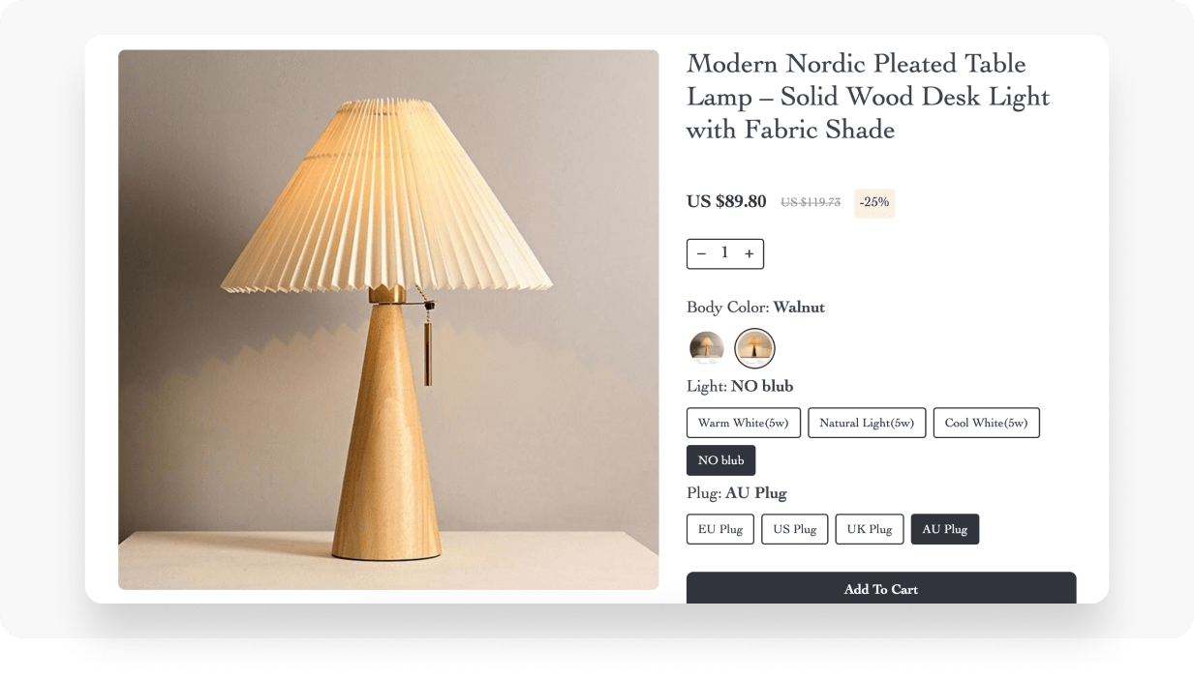Image resolution: width=1194 pixels, height=678 pixels.
Task: Open the main lamp product image
Action: (388, 319)
